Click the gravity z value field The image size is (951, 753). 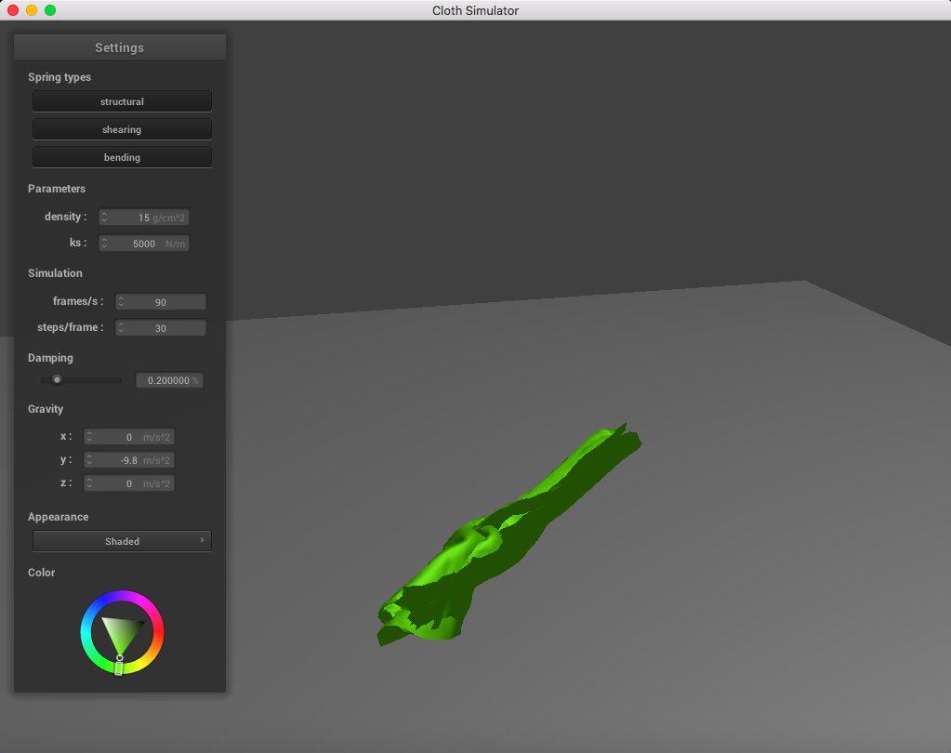[x=128, y=483]
